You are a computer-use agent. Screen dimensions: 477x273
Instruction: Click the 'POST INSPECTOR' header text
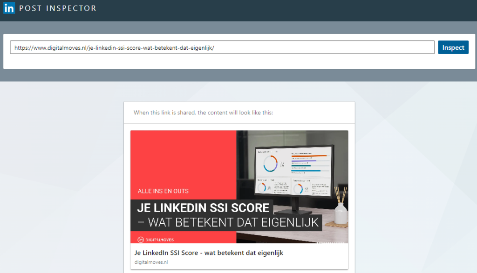point(58,8)
